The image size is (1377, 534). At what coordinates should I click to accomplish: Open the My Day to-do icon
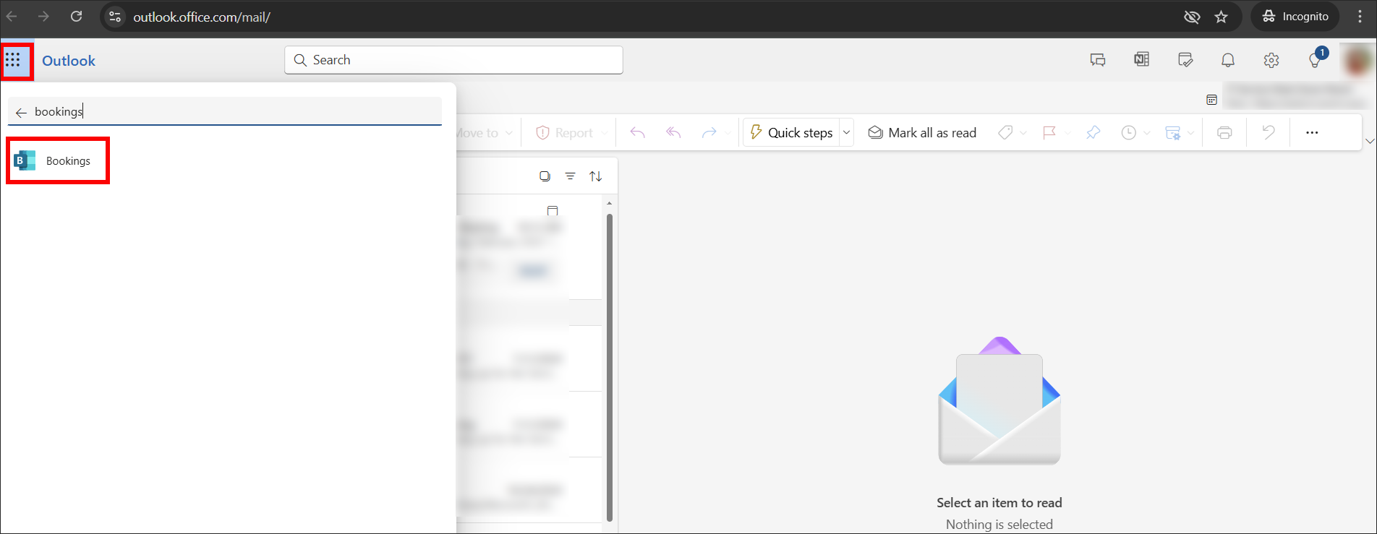(x=1185, y=60)
